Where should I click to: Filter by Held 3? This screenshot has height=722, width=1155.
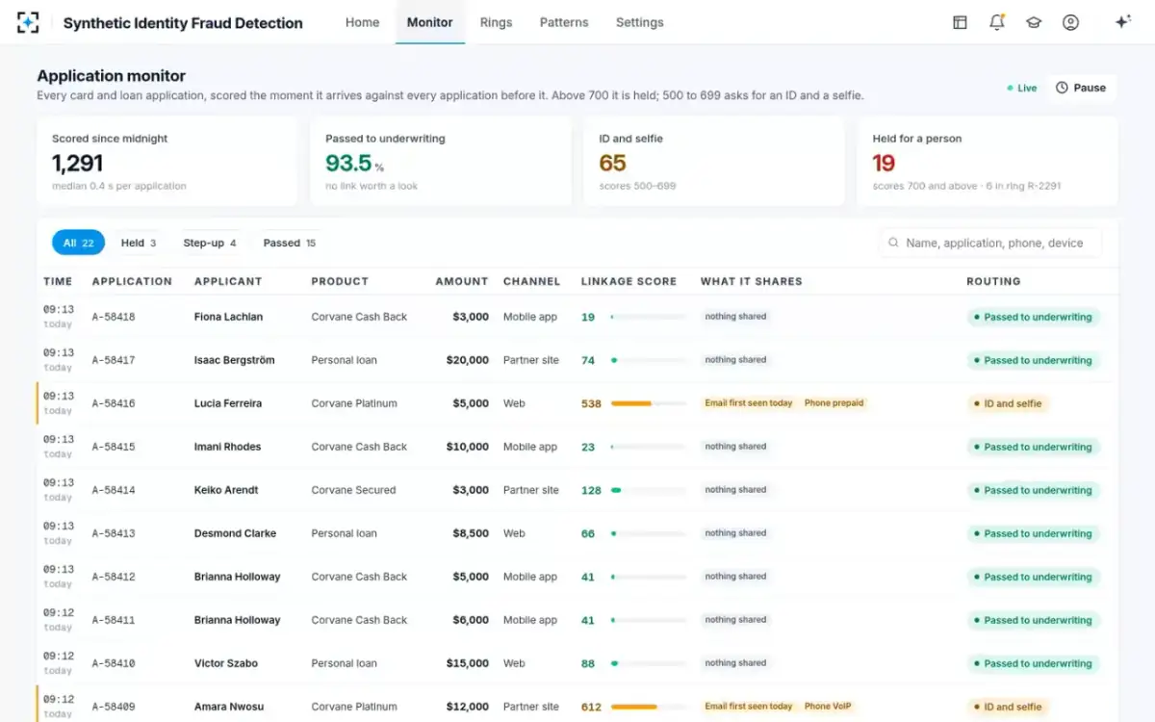(139, 244)
